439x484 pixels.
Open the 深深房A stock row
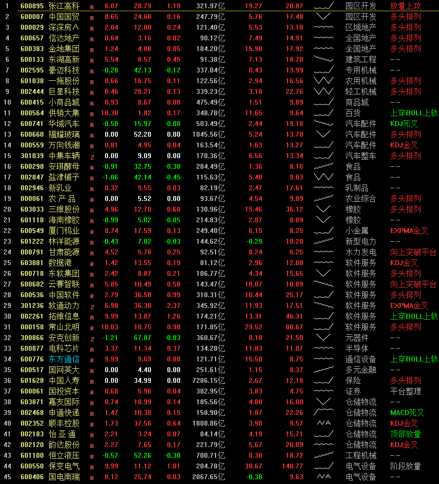point(219,27)
